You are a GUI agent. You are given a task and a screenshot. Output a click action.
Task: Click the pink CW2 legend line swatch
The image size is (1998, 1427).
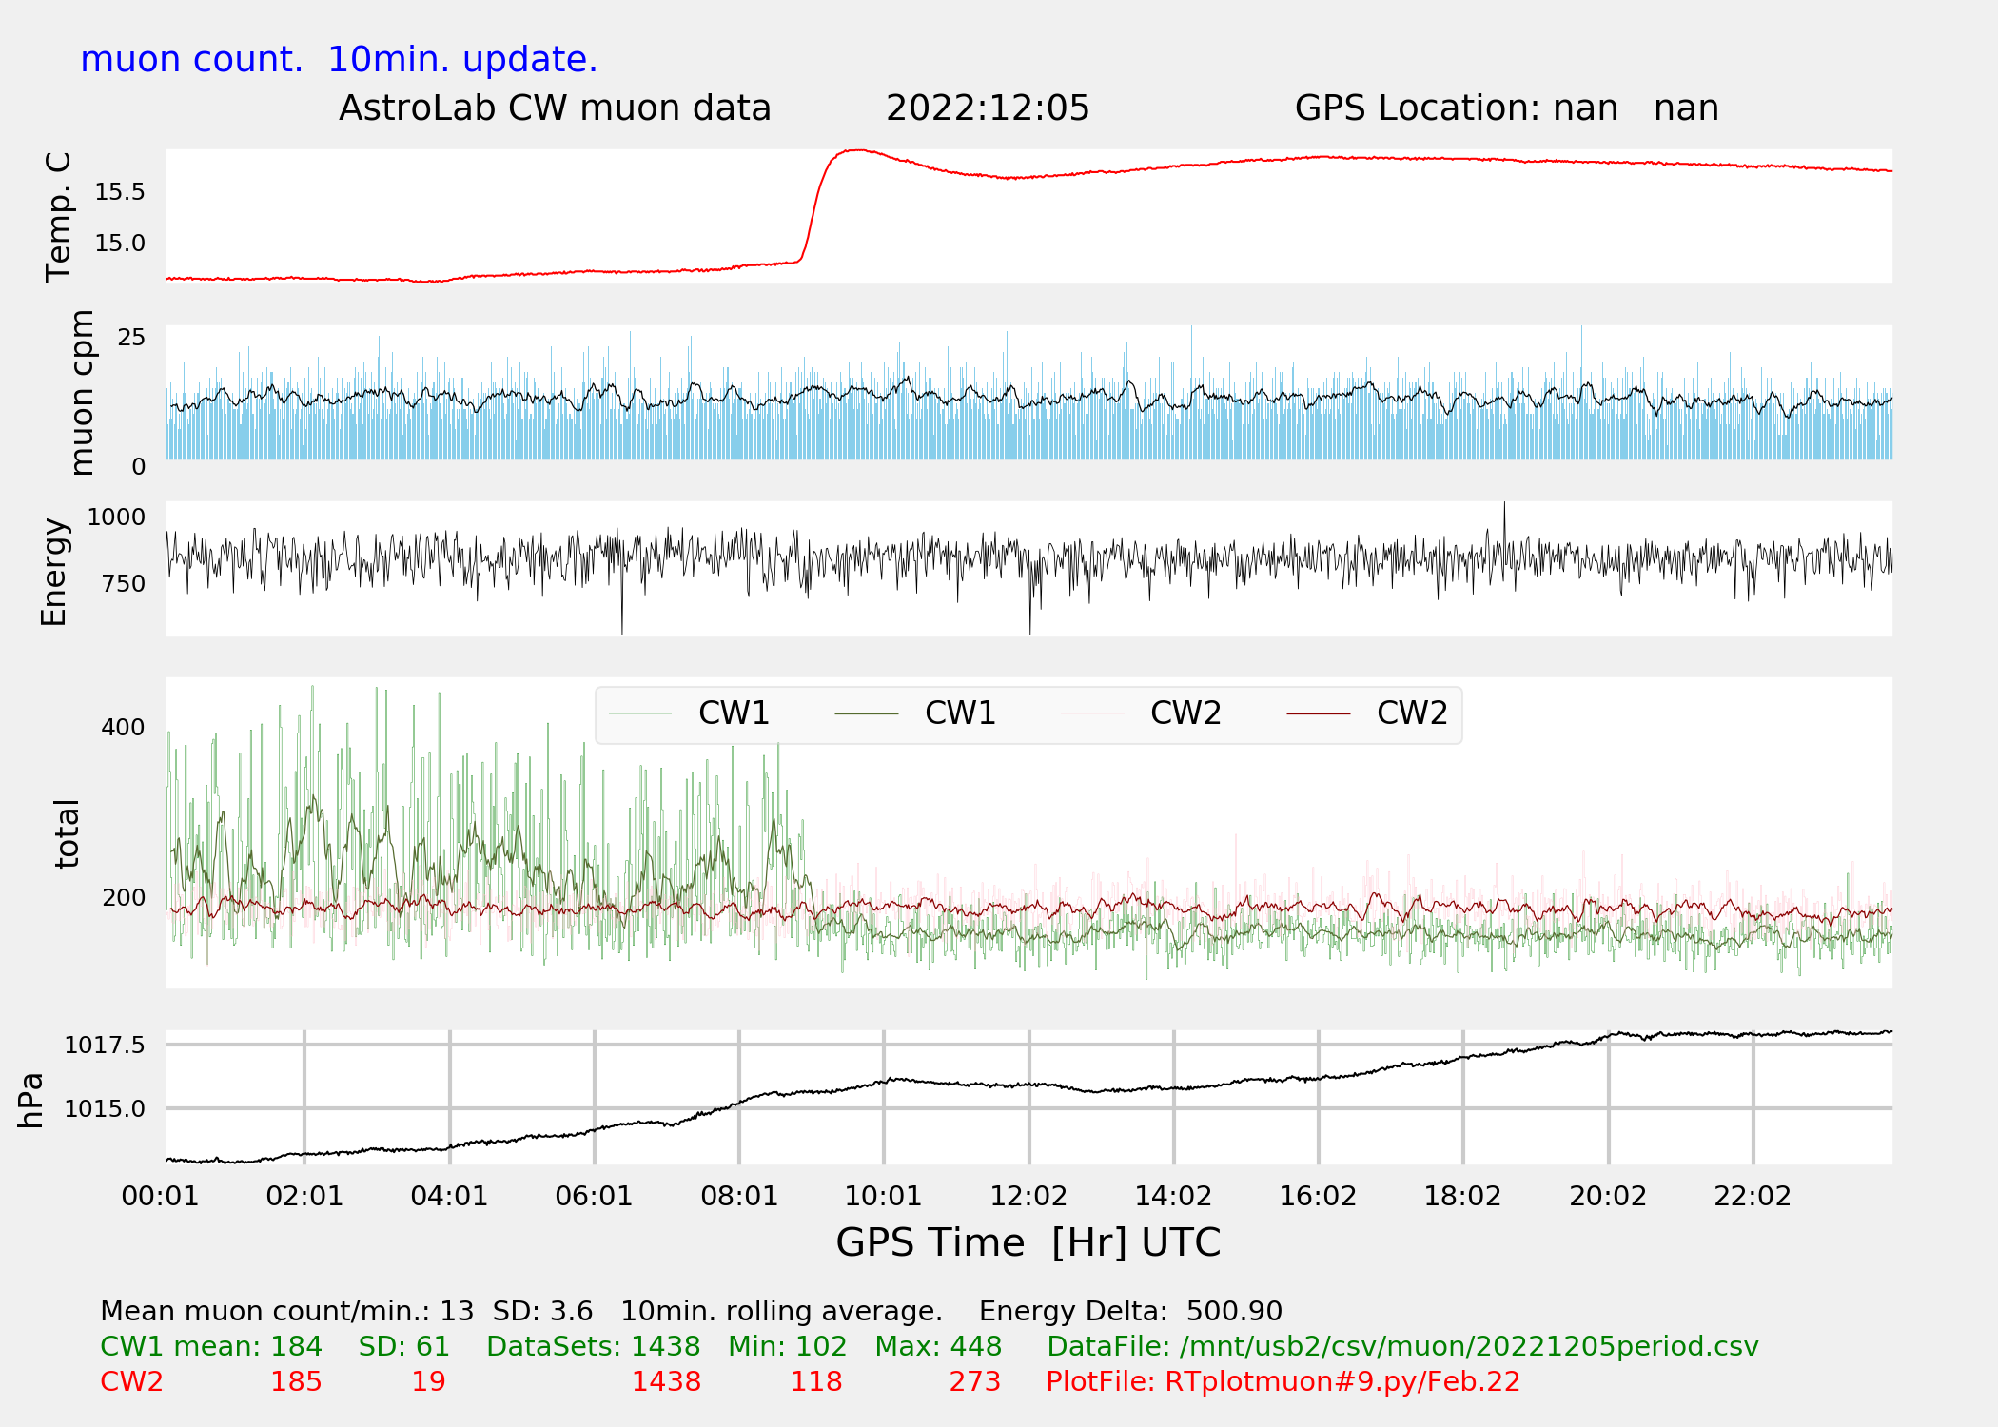coord(1092,713)
